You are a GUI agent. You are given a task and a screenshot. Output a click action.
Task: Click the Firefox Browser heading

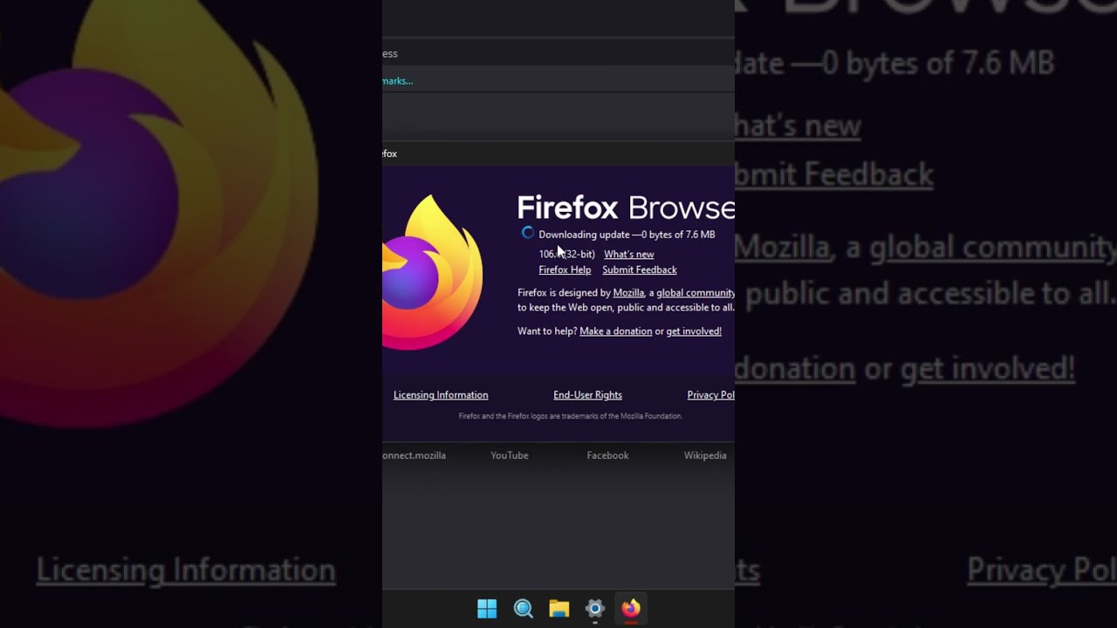tap(626, 208)
